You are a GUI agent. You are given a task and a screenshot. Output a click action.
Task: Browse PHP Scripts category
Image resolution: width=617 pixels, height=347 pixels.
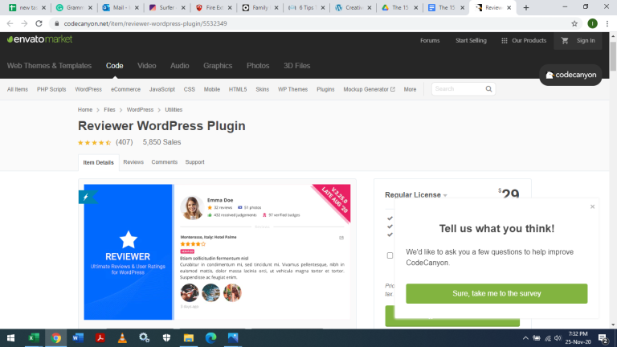point(51,89)
